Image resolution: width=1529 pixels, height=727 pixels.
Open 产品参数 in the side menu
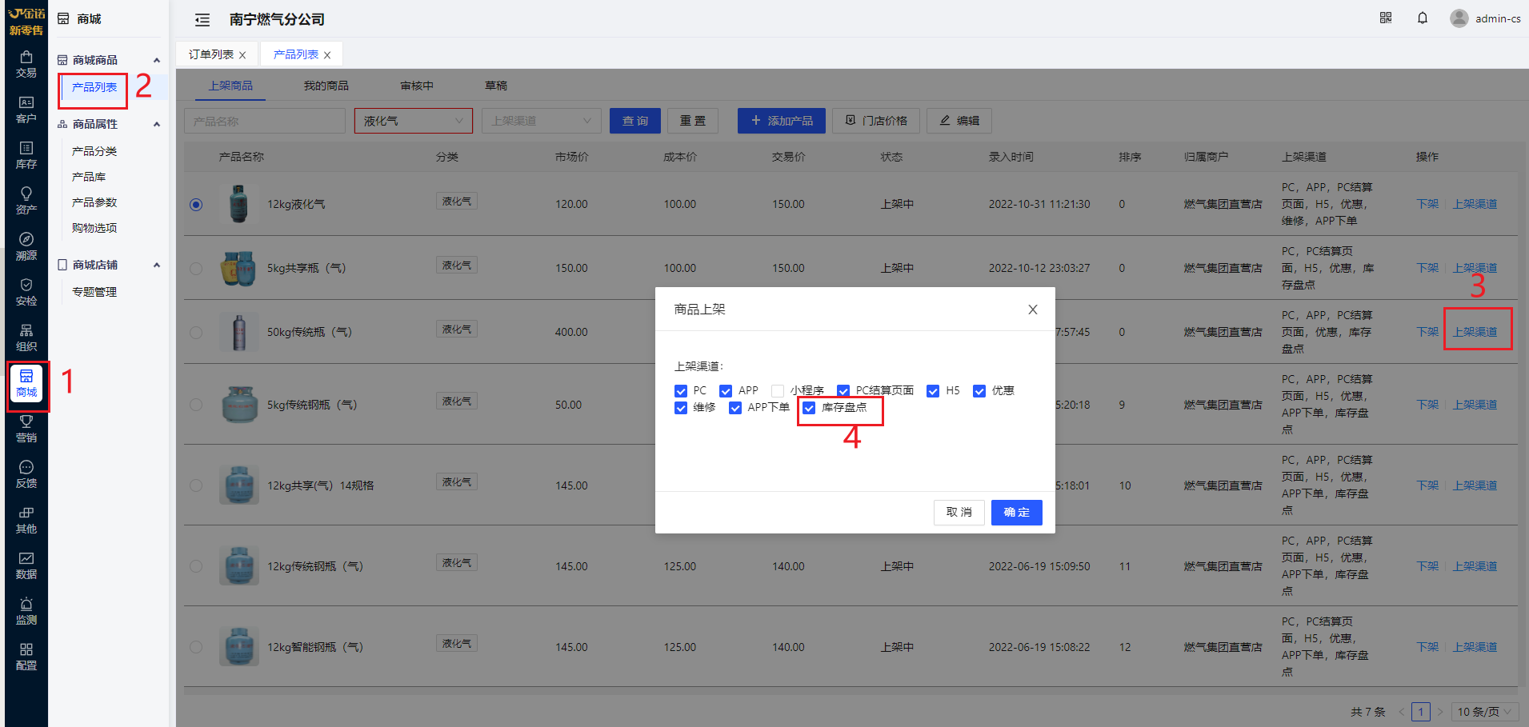(94, 202)
